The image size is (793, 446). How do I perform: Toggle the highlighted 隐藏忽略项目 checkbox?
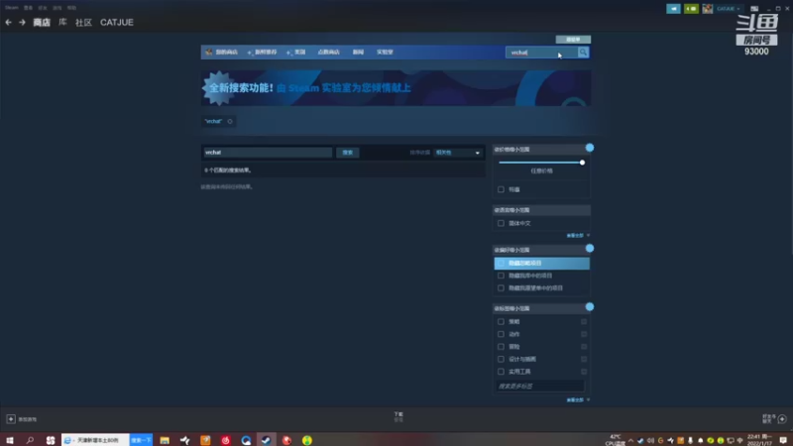click(501, 263)
